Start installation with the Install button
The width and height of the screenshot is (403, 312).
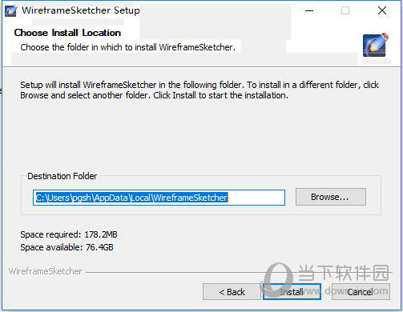(292, 292)
